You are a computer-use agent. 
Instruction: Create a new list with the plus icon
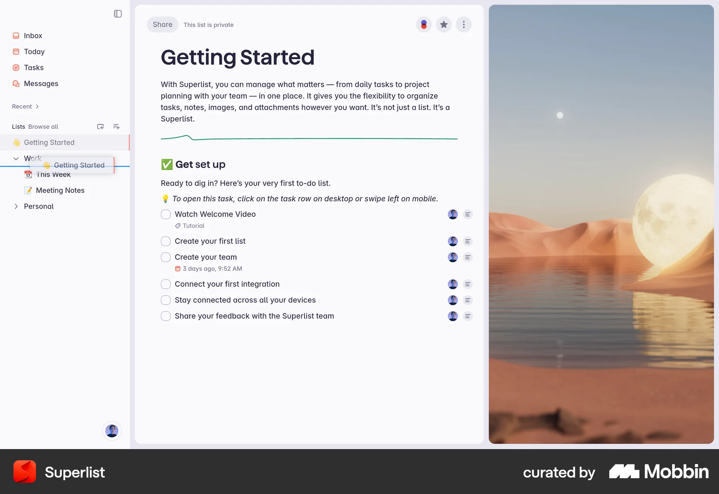[100, 126]
